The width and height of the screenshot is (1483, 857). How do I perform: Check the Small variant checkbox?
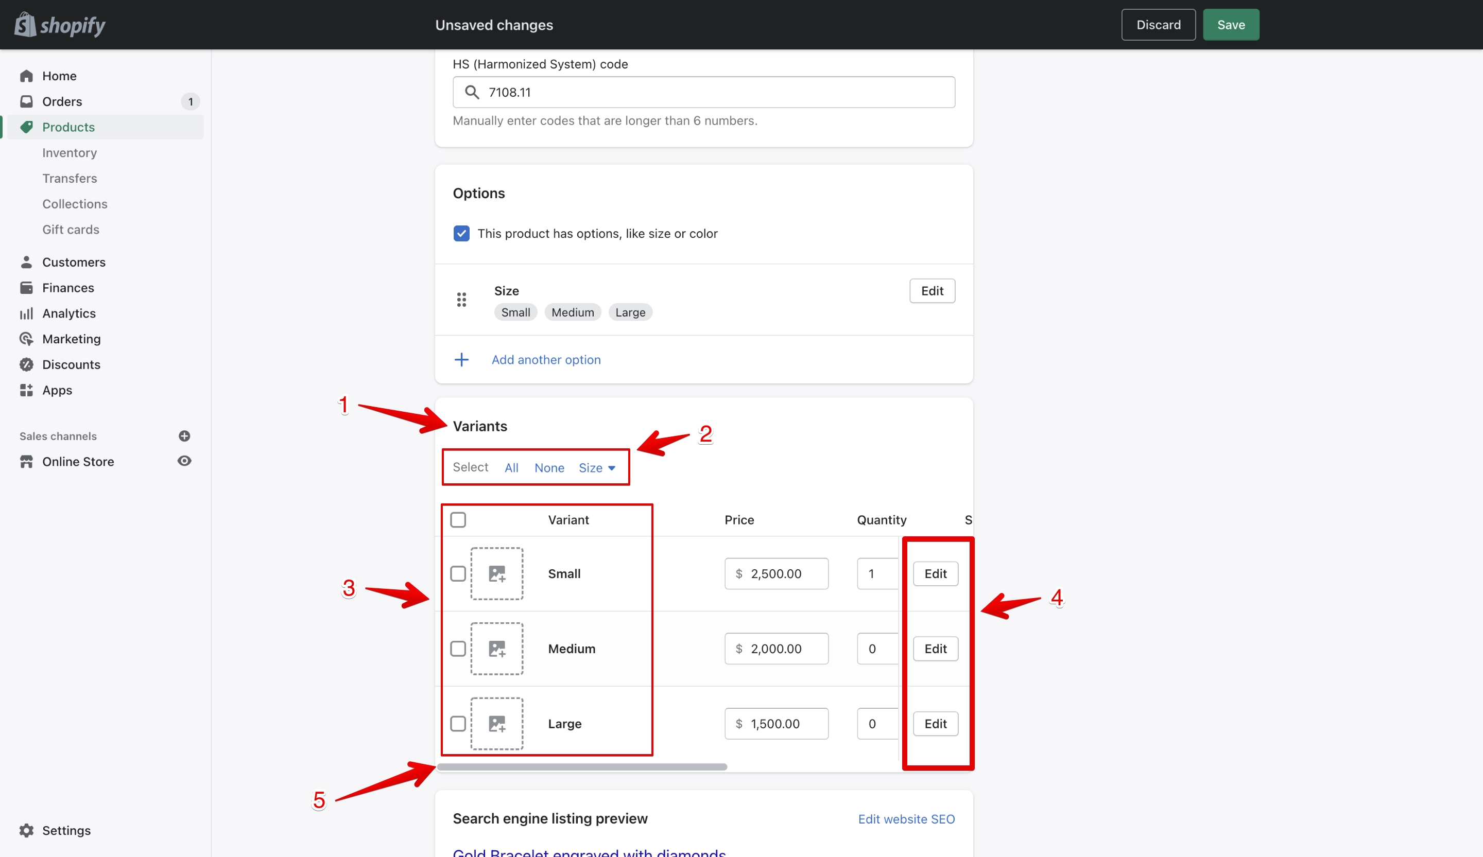click(x=458, y=573)
